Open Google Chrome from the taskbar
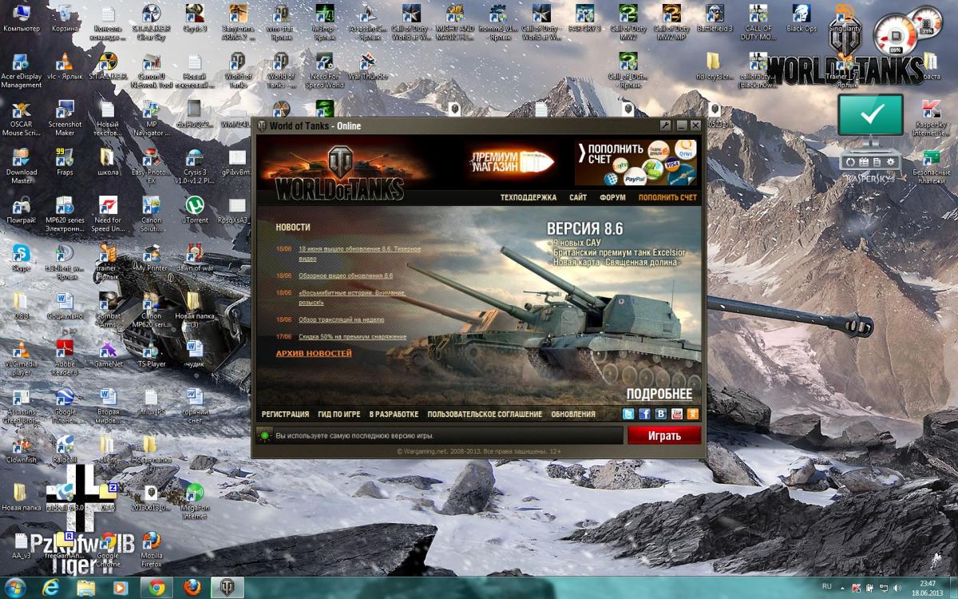This screenshot has width=958, height=599. pos(156,588)
